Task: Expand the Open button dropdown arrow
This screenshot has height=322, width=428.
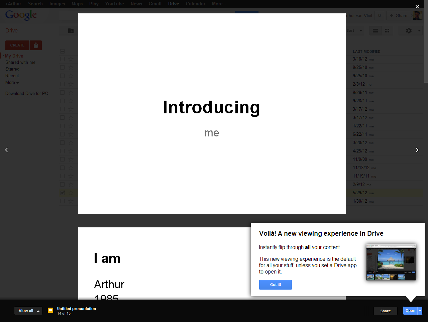Action: coord(420,311)
